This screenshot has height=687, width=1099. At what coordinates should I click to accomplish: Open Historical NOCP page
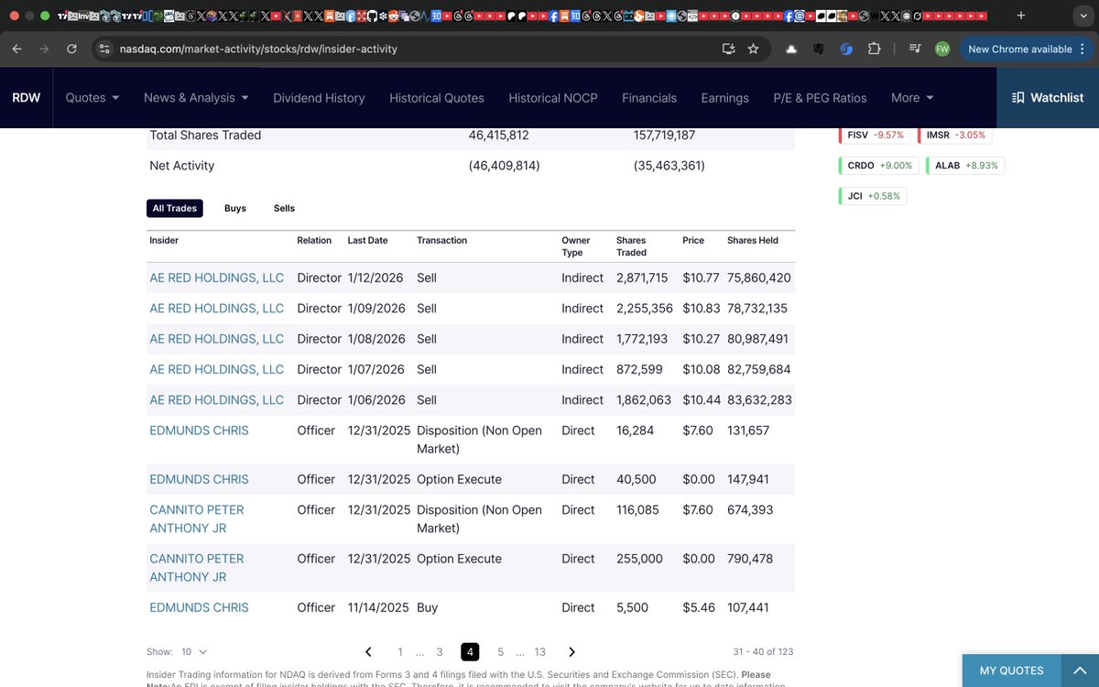553,98
